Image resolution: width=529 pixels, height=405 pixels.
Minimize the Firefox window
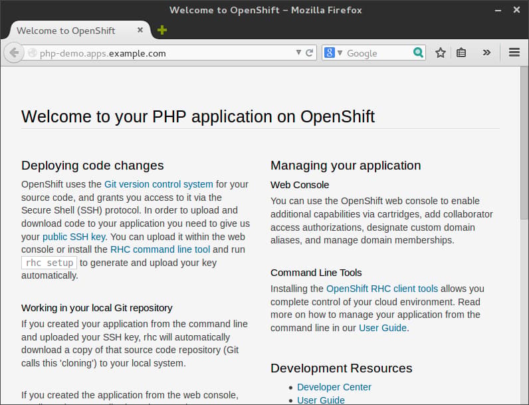coord(498,10)
